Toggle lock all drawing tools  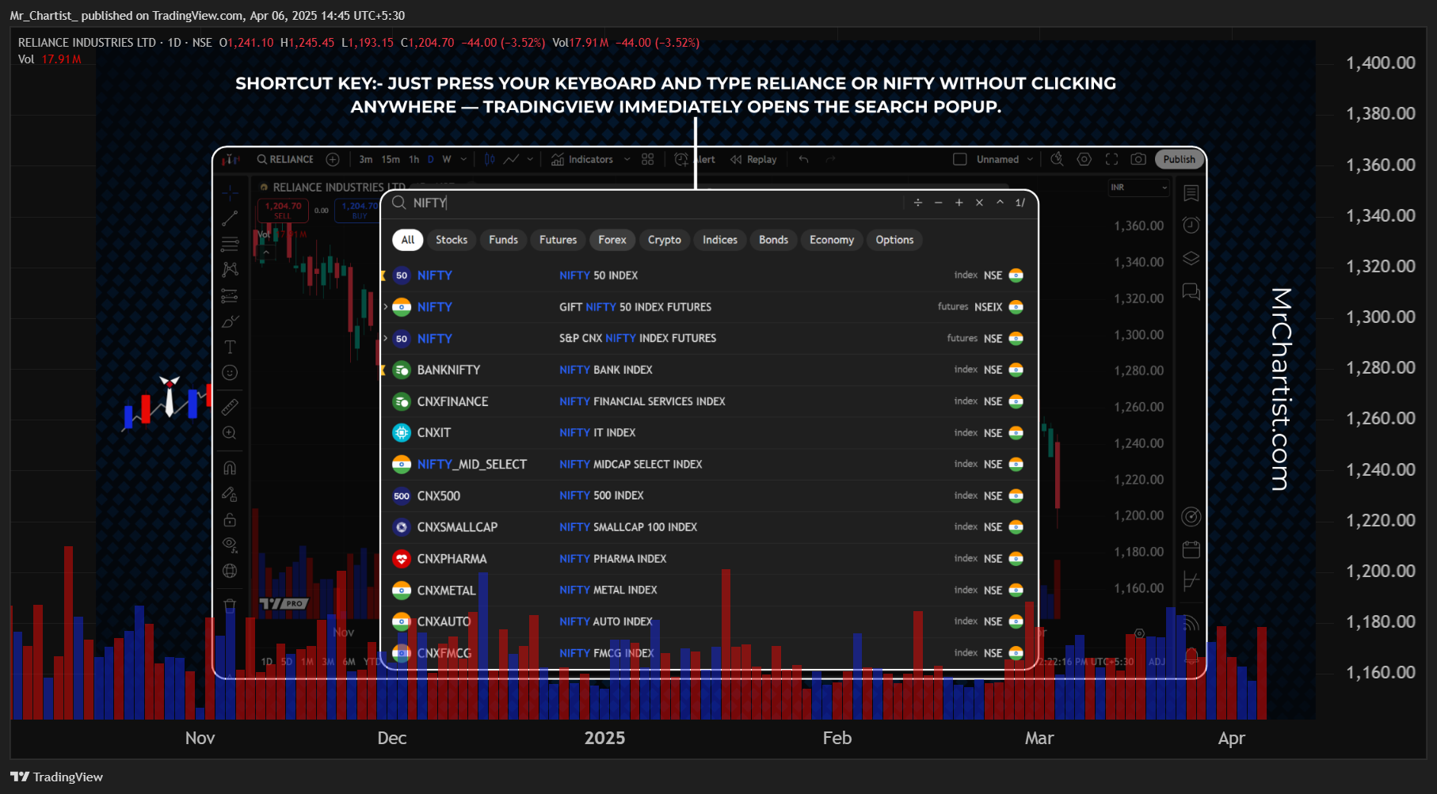230,520
